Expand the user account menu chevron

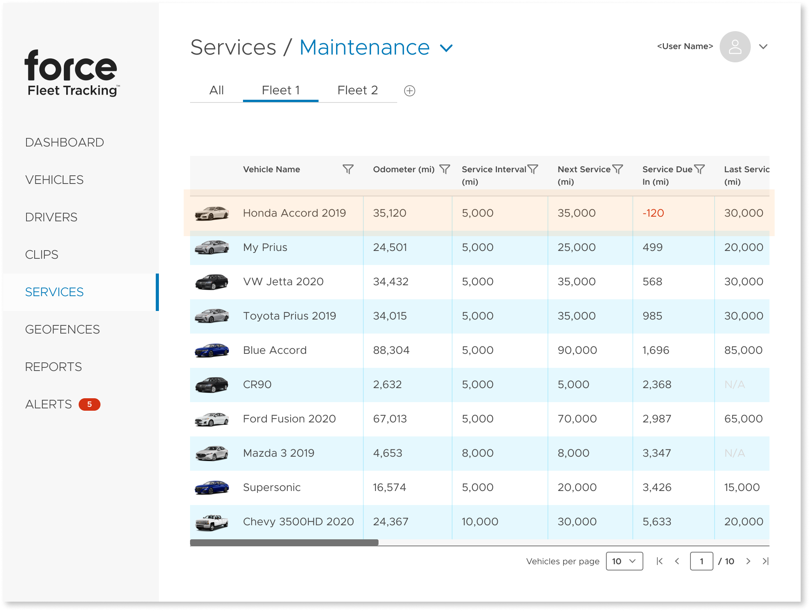(763, 47)
